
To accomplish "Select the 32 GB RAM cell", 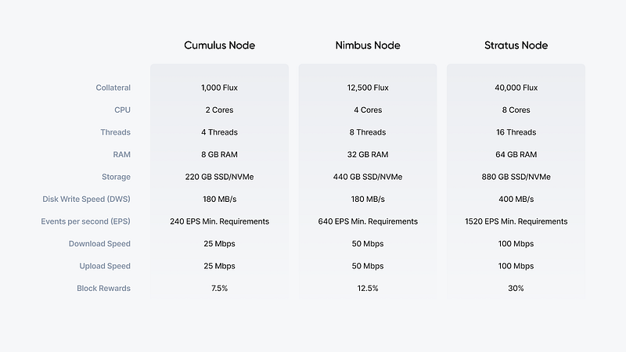I will [x=367, y=155].
